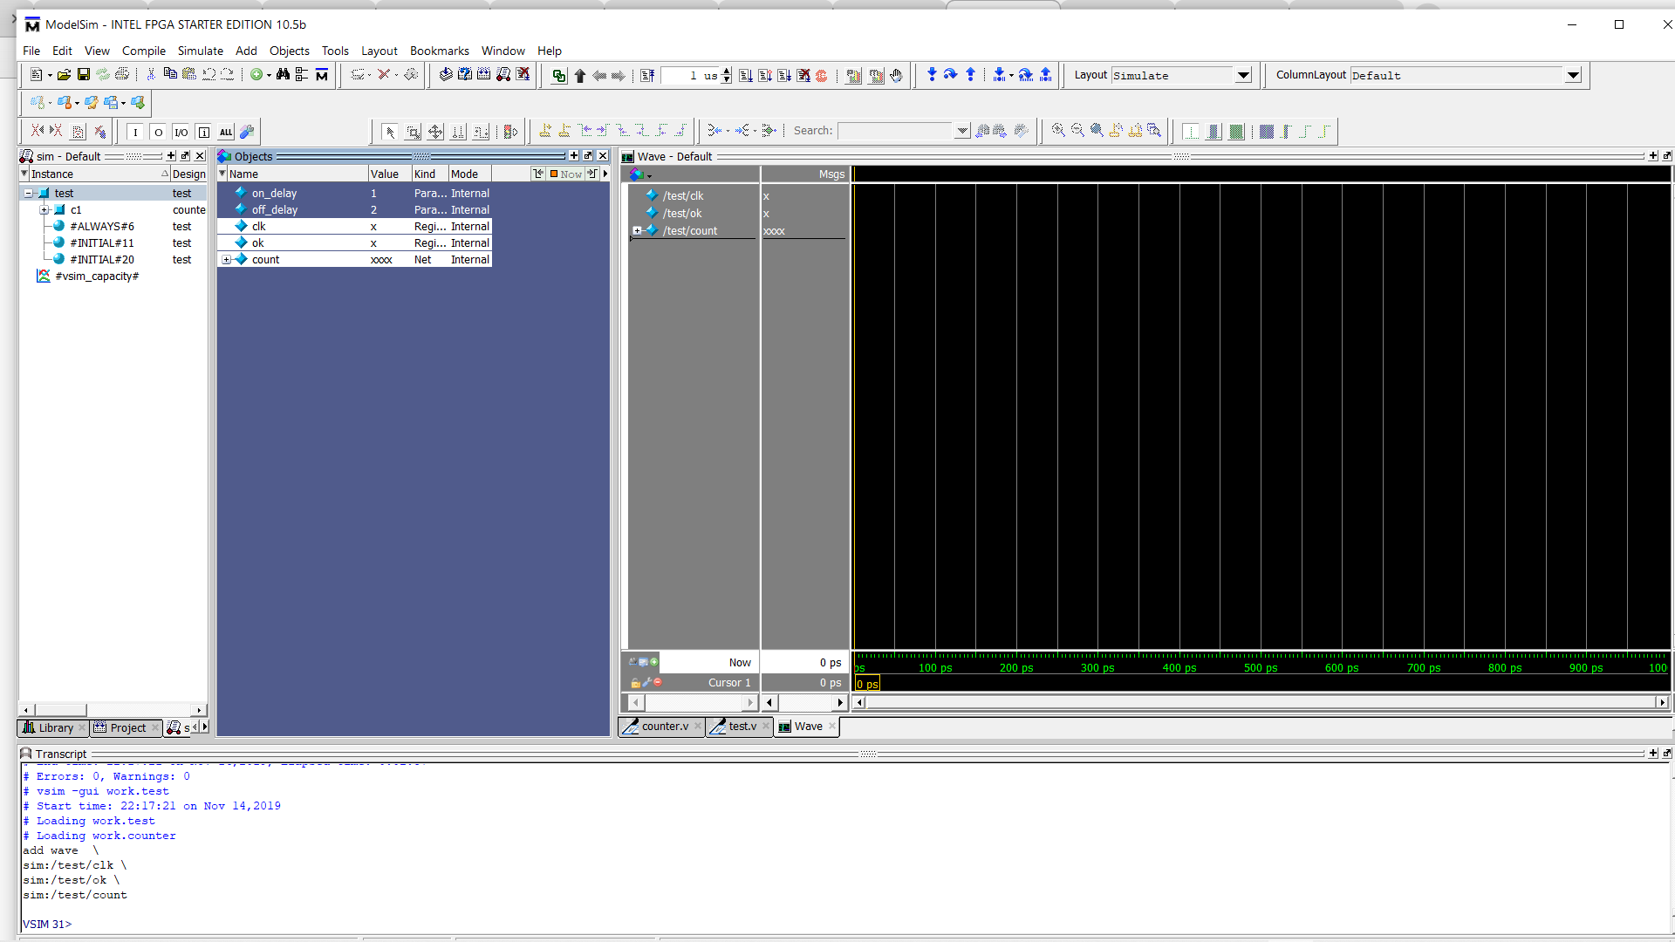Open the Simulate menu
Image resolution: width=1675 pixels, height=942 pixels.
pyautogui.click(x=200, y=51)
